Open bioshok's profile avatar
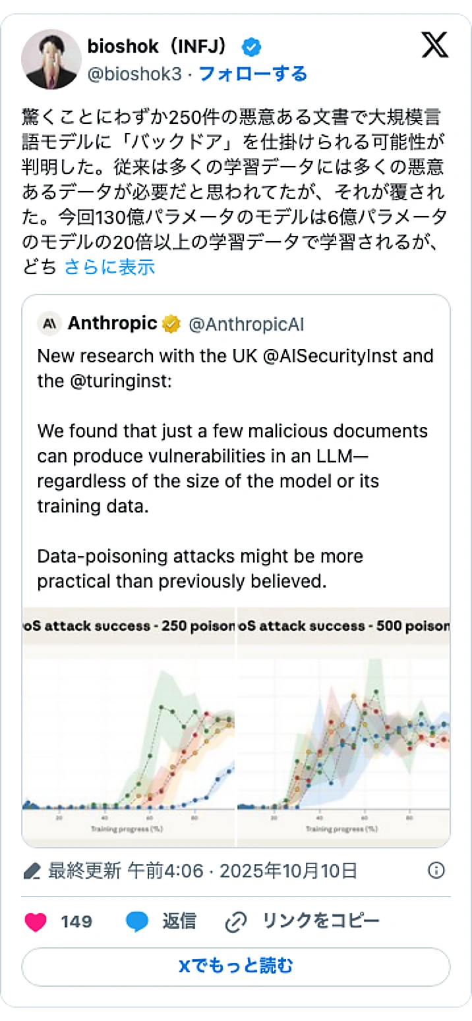 pyautogui.click(x=51, y=59)
